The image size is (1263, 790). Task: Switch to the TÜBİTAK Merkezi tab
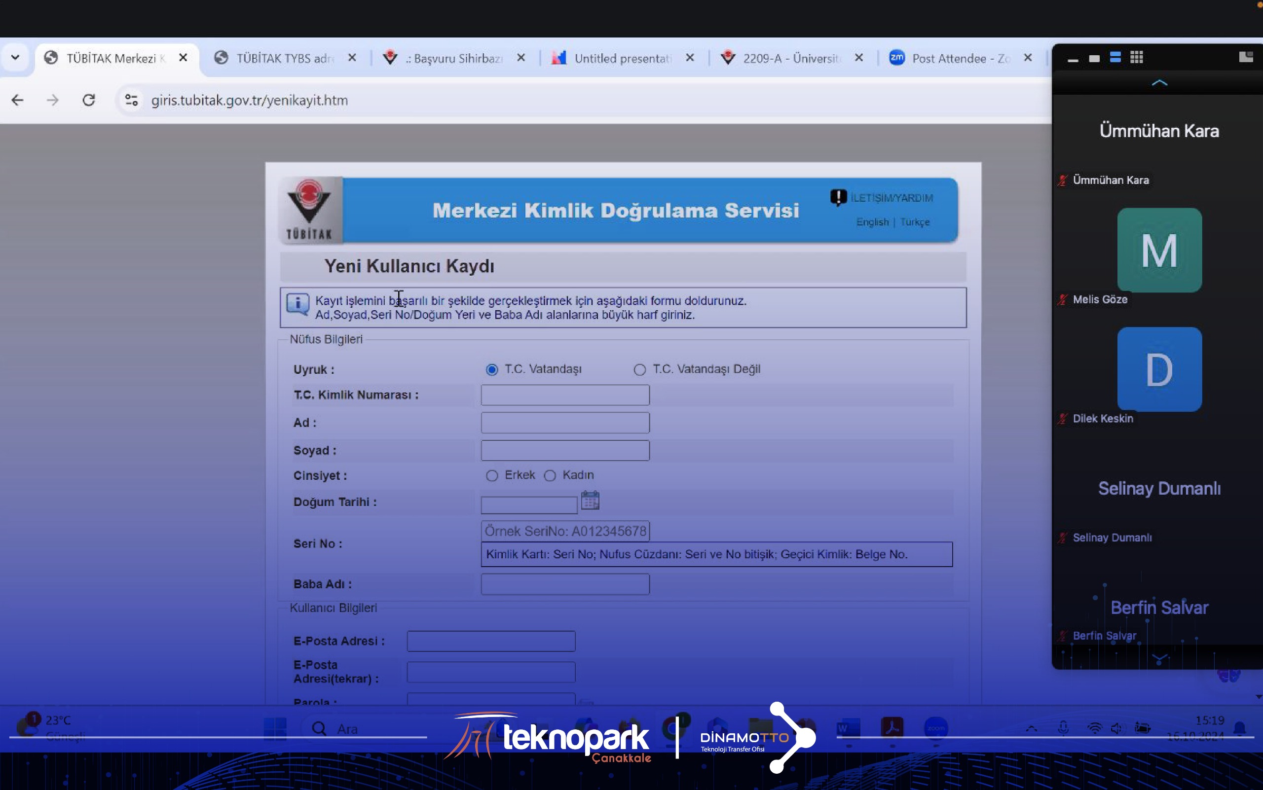116,58
